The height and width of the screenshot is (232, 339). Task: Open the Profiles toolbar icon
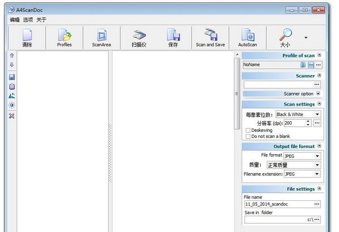[65, 38]
